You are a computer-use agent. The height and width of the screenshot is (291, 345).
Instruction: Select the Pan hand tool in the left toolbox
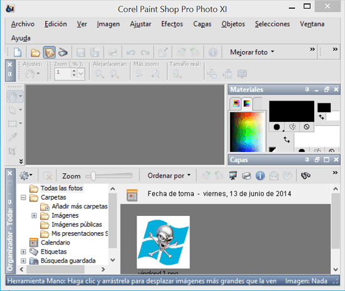13,96
